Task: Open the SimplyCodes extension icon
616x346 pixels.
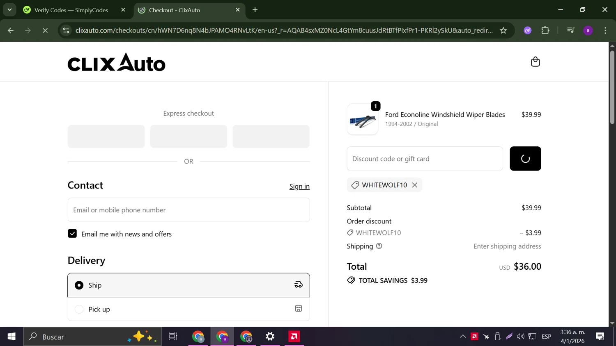Action: click(x=528, y=30)
